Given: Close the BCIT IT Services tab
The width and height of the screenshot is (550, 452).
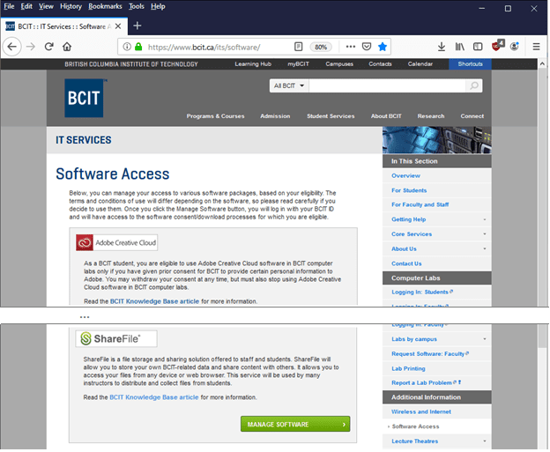Looking at the screenshot, I should click(x=118, y=26).
